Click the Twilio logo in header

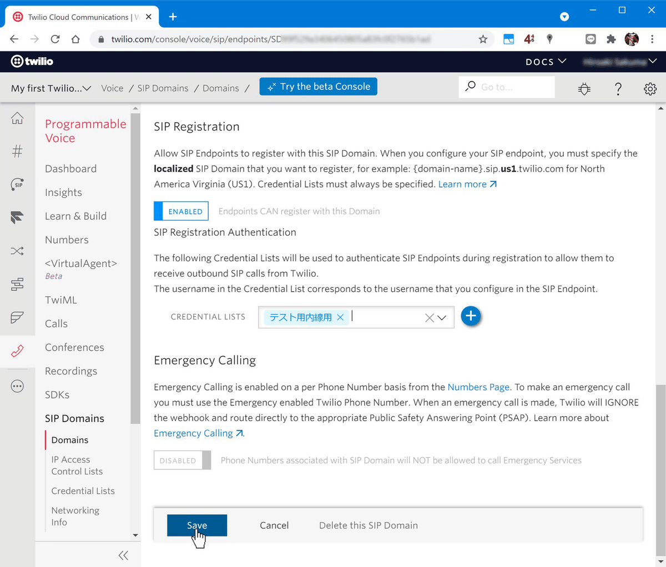coord(32,62)
